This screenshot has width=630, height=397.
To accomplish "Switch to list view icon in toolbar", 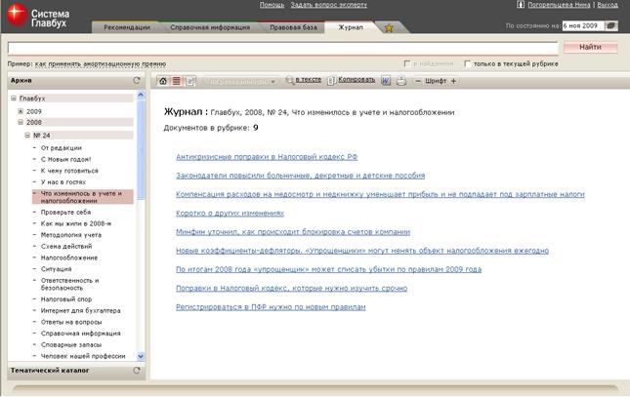I will point(176,81).
